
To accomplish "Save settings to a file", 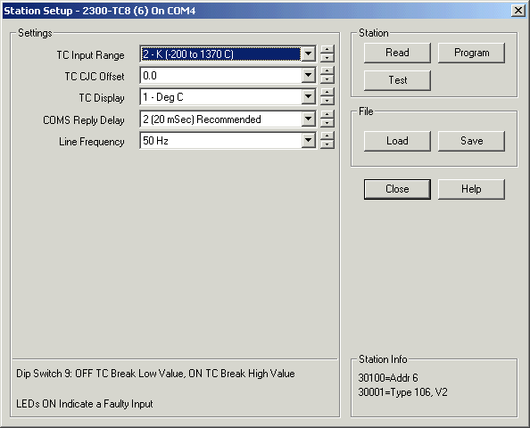I will (x=471, y=141).
